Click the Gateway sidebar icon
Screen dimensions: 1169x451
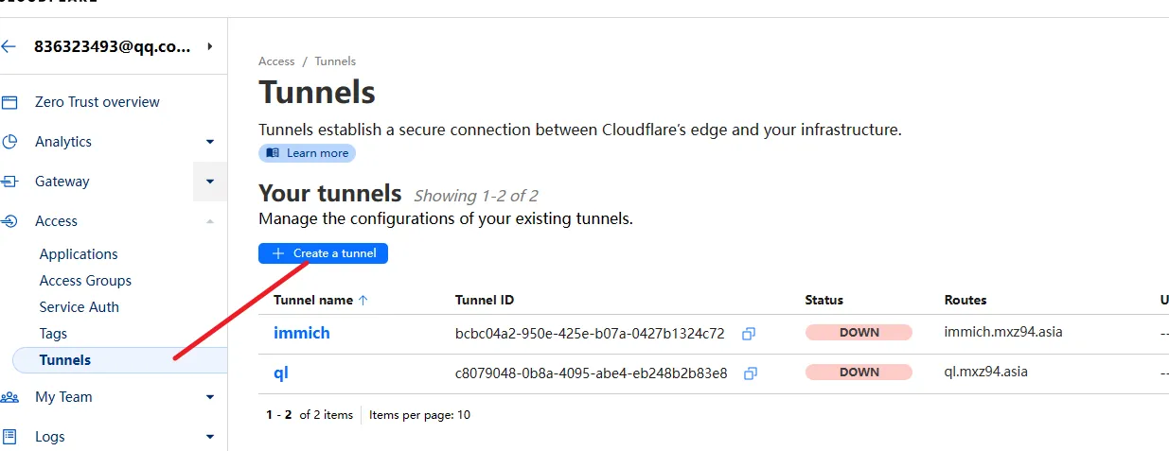[10, 182]
